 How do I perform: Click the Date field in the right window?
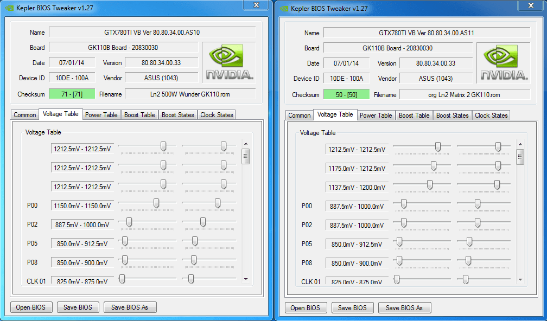coord(346,63)
